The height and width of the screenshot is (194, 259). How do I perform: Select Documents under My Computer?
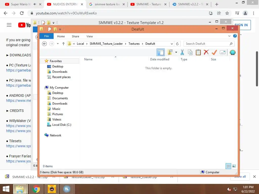[x=60, y=98]
